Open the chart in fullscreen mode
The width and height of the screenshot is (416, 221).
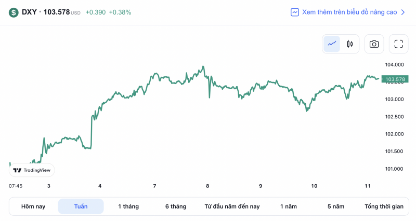pyautogui.click(x=398, y=44)
